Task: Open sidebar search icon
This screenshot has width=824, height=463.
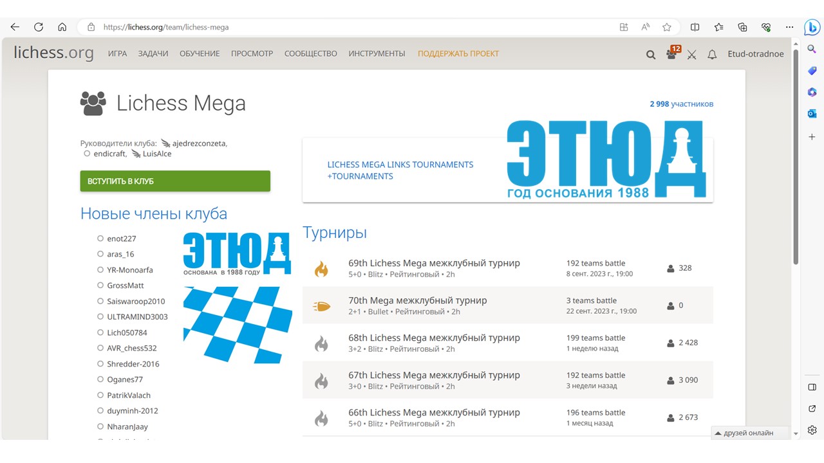Action: point(812,49)
